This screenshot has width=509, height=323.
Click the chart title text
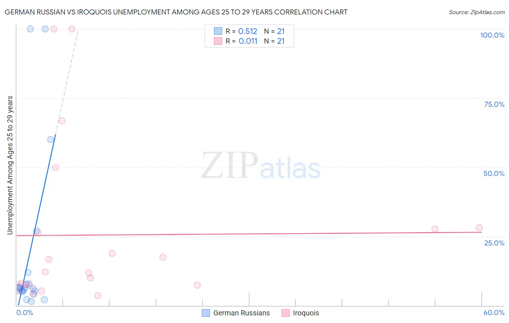tap(176, 12)
